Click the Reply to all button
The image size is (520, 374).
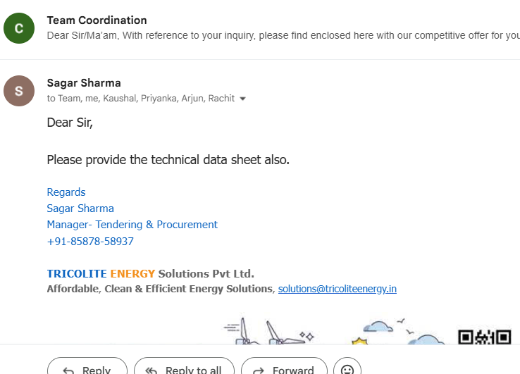(184, 366)
